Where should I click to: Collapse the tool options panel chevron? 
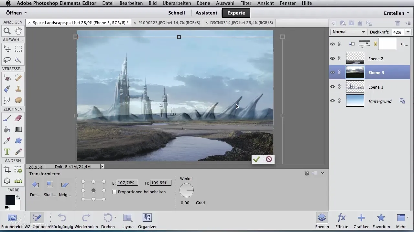click(322, 173)
